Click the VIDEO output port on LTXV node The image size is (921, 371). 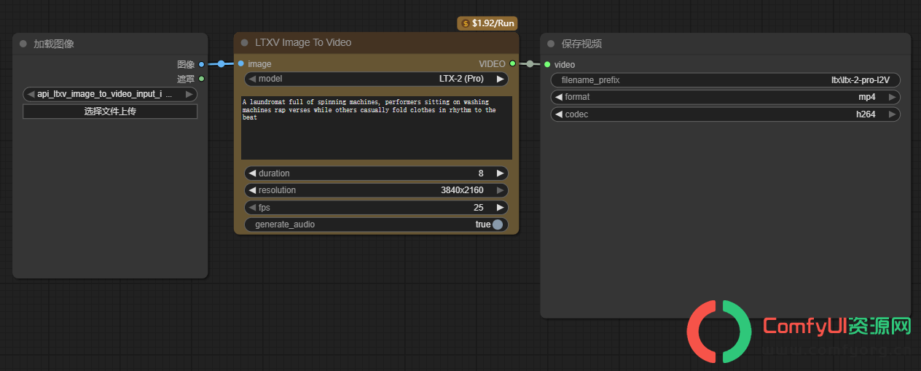coord(513,63)
